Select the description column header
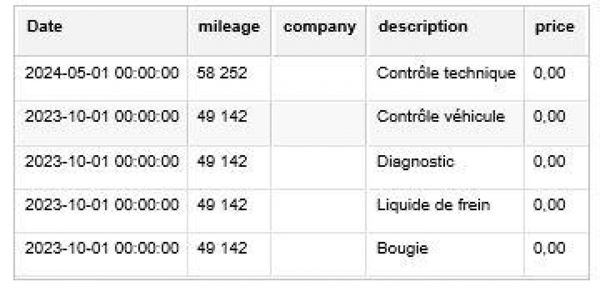 pos(423,27)
